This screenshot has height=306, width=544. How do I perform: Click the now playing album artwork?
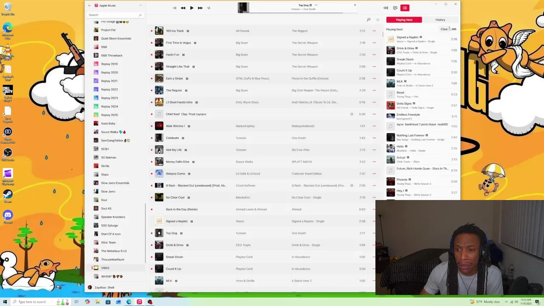(244, 8)
